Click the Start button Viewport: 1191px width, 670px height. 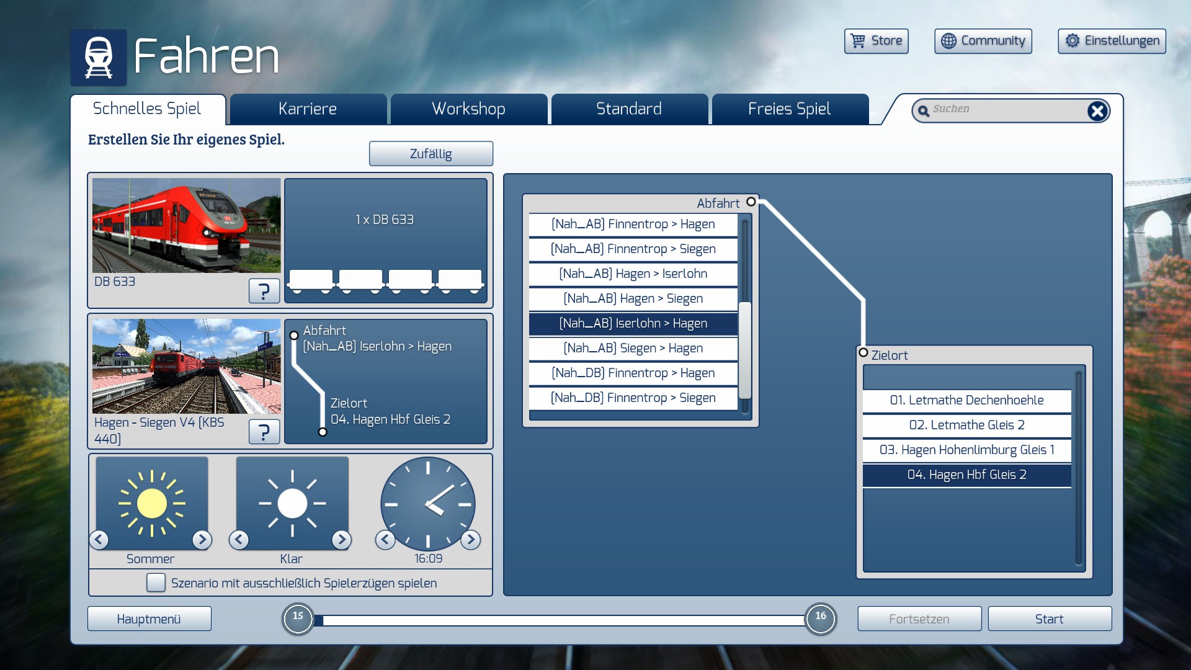click(x=1049, y=619)
